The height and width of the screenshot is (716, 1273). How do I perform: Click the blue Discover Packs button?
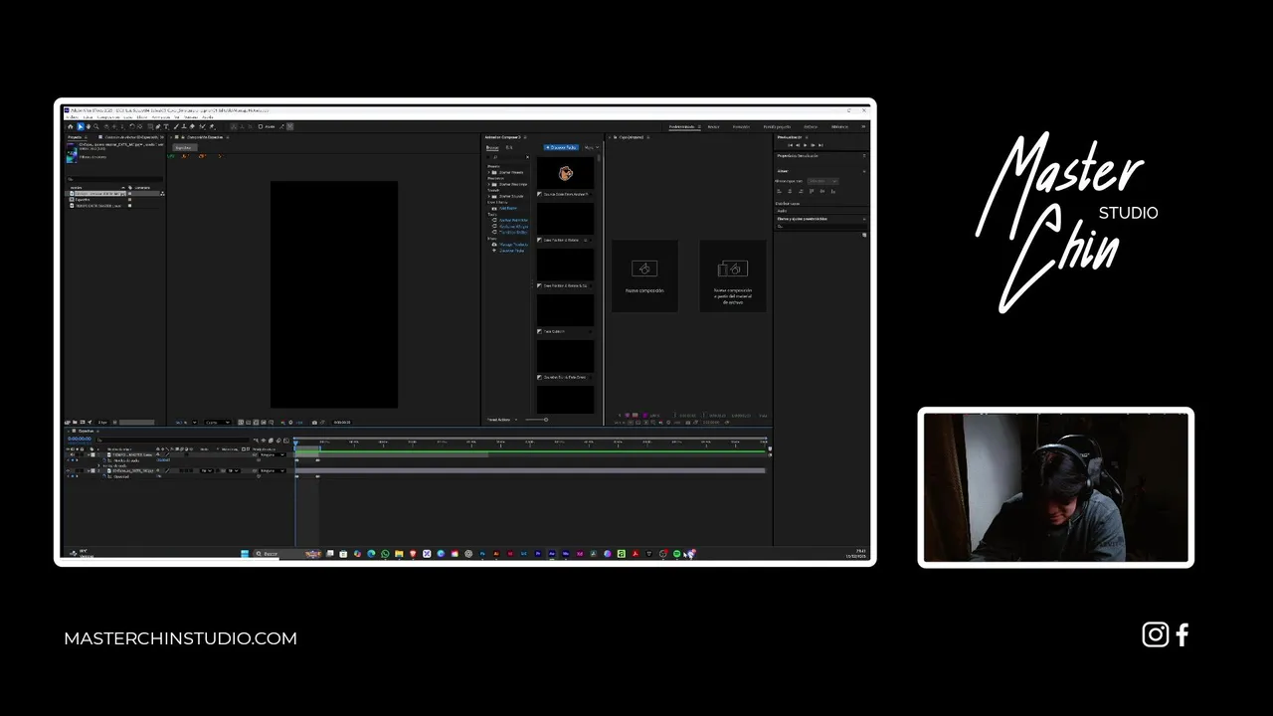[561, 147]
